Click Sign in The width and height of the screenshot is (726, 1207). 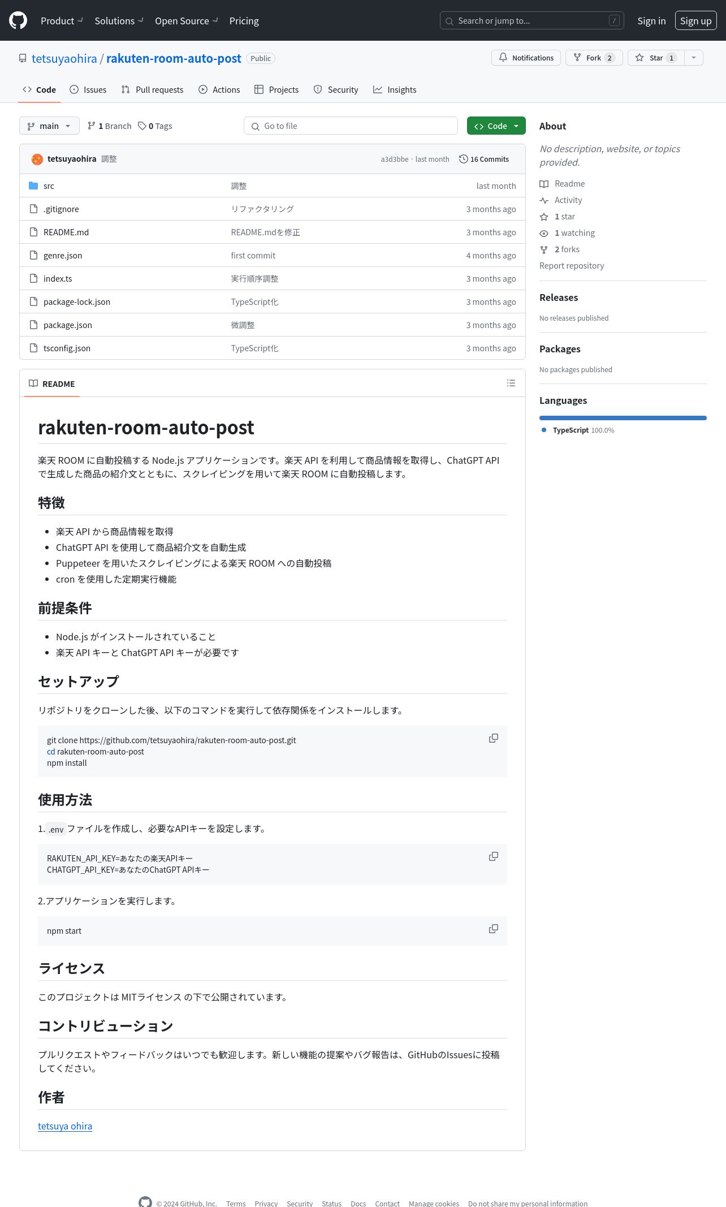pyautogui.click(x=651, y=20)
